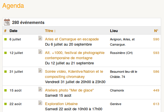Click document icon for Exploration Urbaine
The width and height of the screenshot is (164, 112).
[x=40, y=103]
